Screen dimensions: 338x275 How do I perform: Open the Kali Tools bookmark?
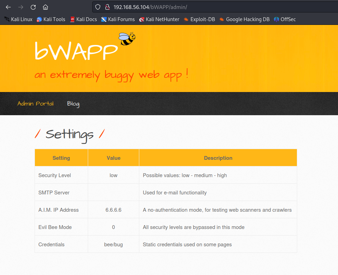(51, 19)
